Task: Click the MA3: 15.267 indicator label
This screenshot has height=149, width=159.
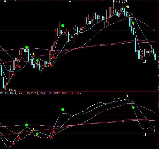Action: click(x=28, y=93)
